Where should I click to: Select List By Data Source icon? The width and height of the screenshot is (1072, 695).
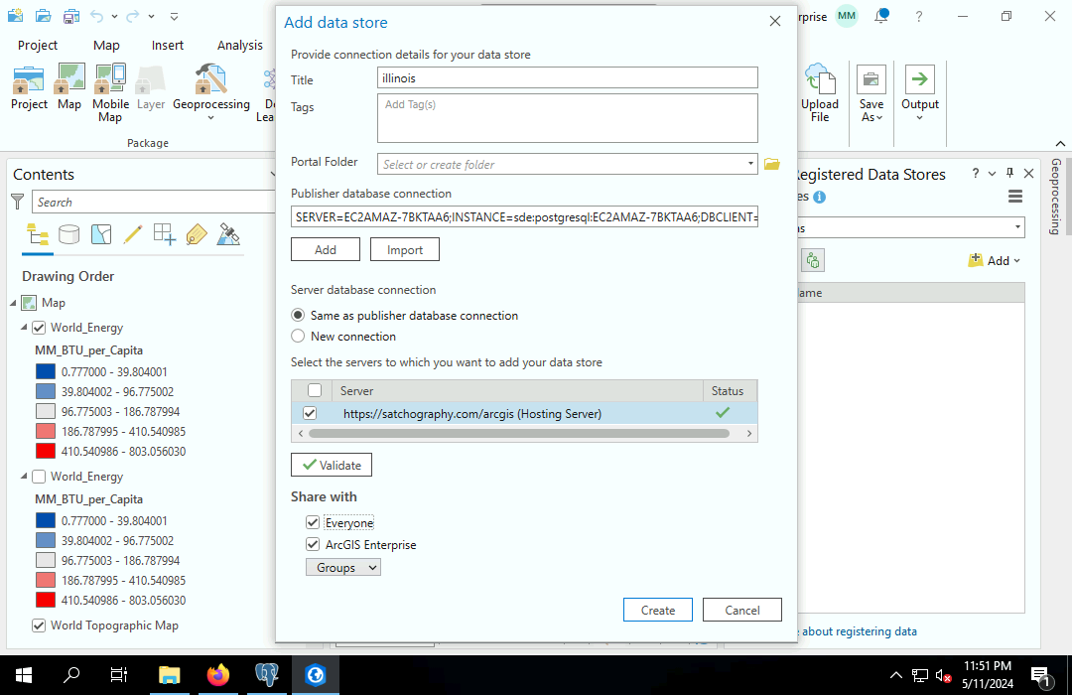tap(68, 234)
